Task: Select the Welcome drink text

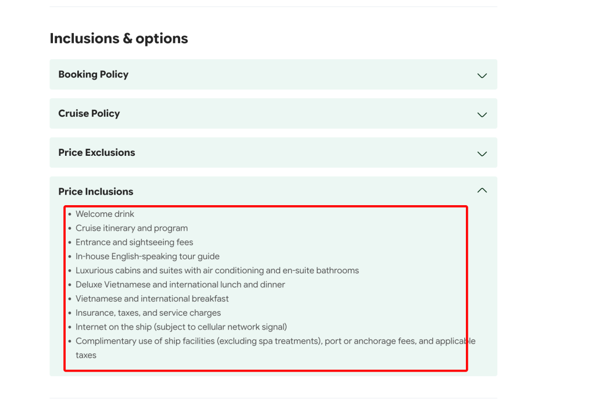Action: tap(105, 214)
